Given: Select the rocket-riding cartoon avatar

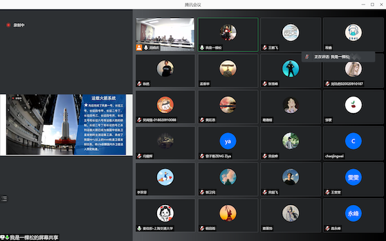Looking at the screenshot, I should [x=165, y=177].
